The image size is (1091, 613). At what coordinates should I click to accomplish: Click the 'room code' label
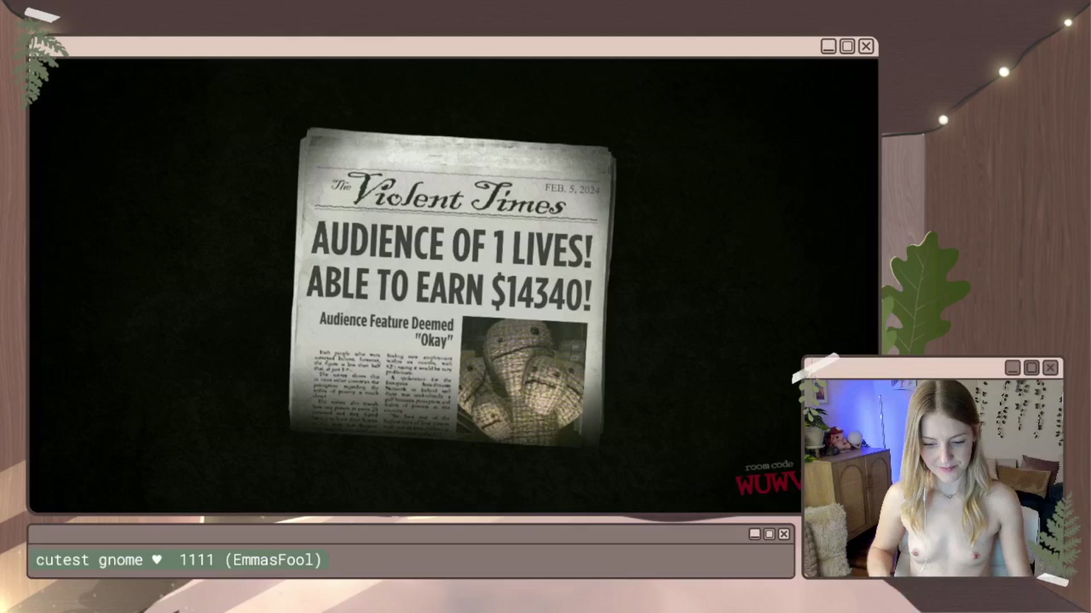tap(769, 466)
